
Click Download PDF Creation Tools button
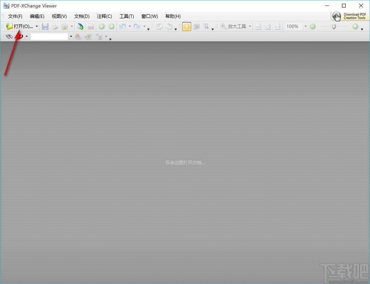pyautogui.click(x=350, y=16)
